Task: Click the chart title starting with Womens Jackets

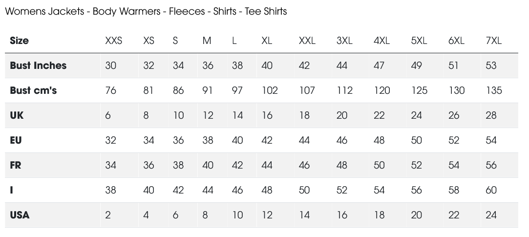Action: tap(146, 11)
